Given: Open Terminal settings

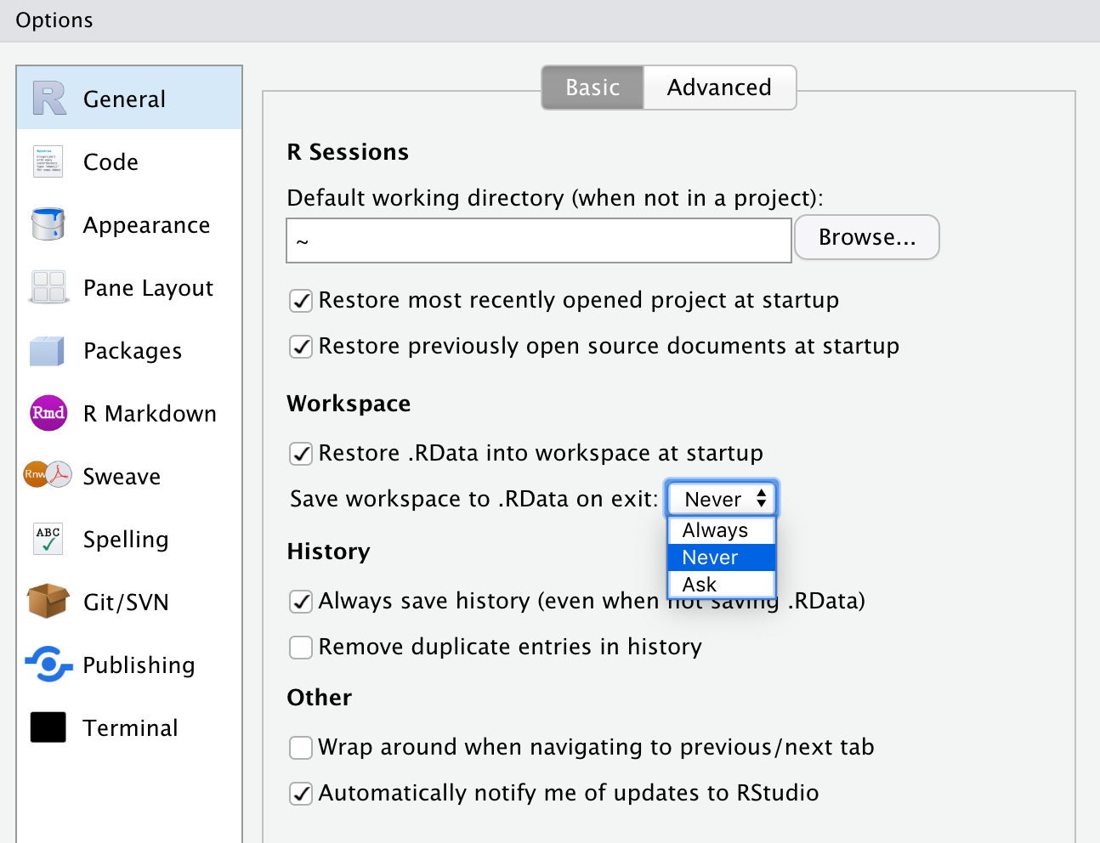Looking at the screenshot, I should point(129,727).
